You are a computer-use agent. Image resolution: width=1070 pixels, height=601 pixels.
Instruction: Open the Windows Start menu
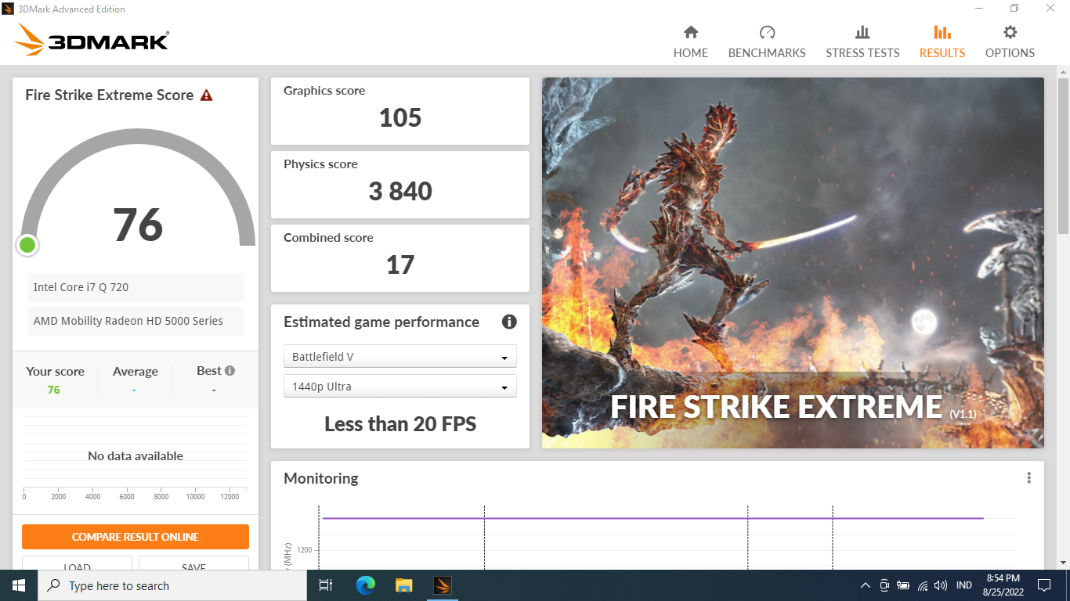19,585
